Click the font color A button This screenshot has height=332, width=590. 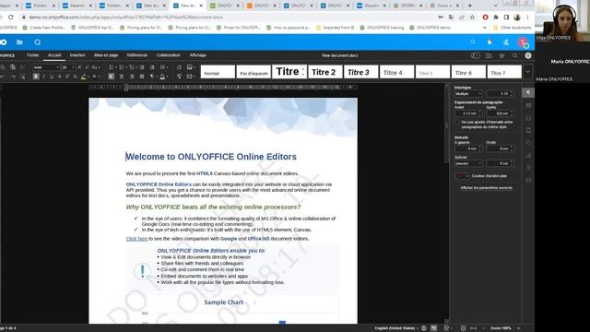pos(94,77)
